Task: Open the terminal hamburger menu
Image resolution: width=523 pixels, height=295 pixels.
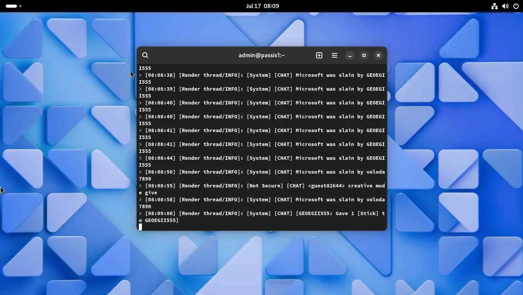Action: 335,55
